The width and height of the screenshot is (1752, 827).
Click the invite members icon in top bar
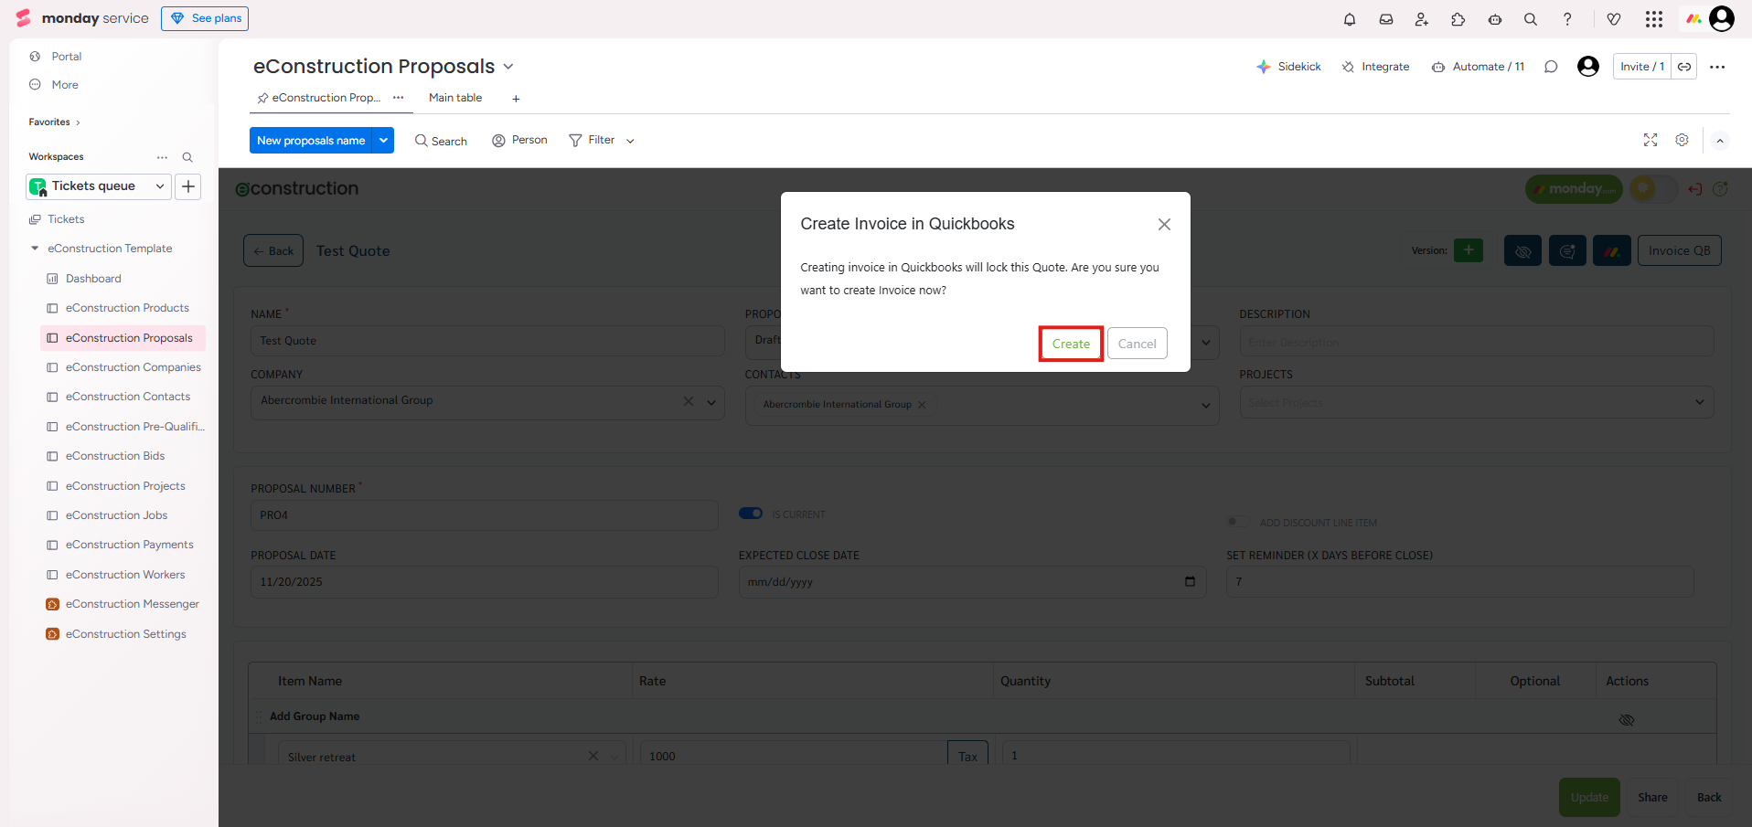(1422, 19)
